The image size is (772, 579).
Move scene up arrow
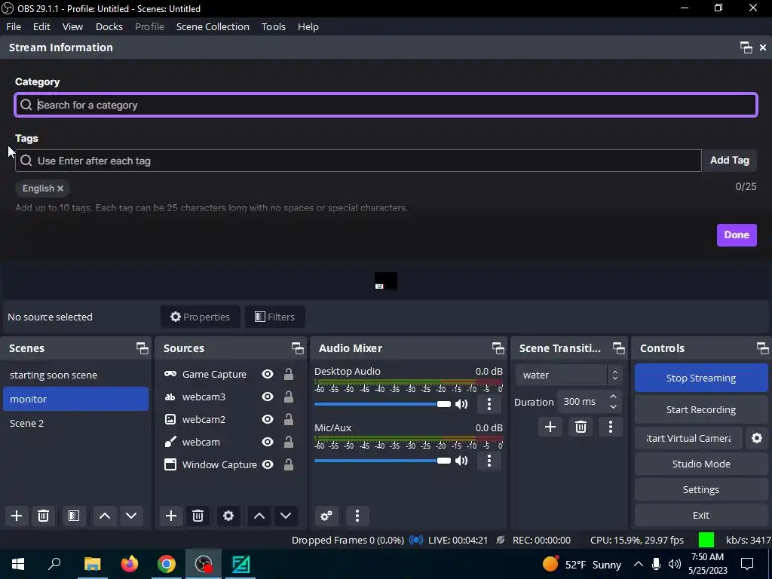pos(104,516)
